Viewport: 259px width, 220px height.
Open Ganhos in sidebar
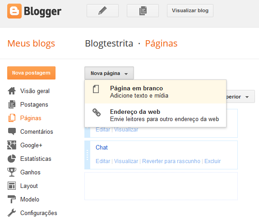[x=30, y=173]
